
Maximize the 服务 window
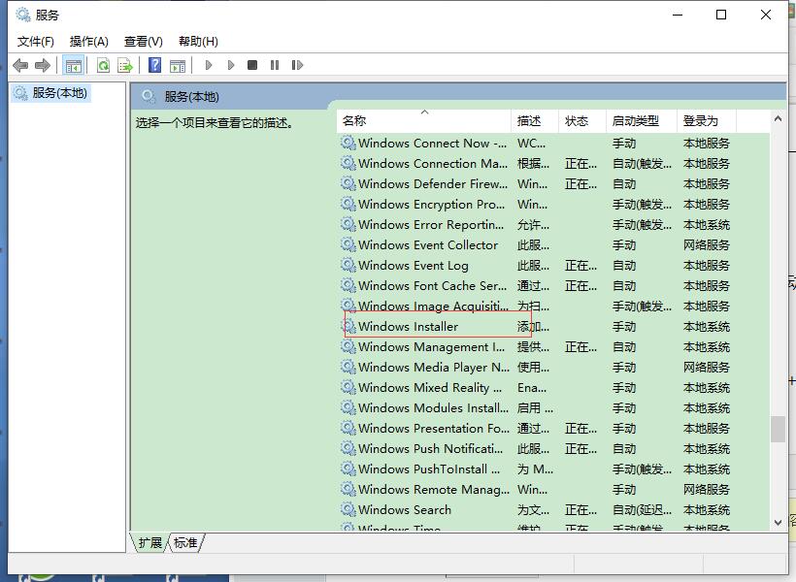point(721,15)
